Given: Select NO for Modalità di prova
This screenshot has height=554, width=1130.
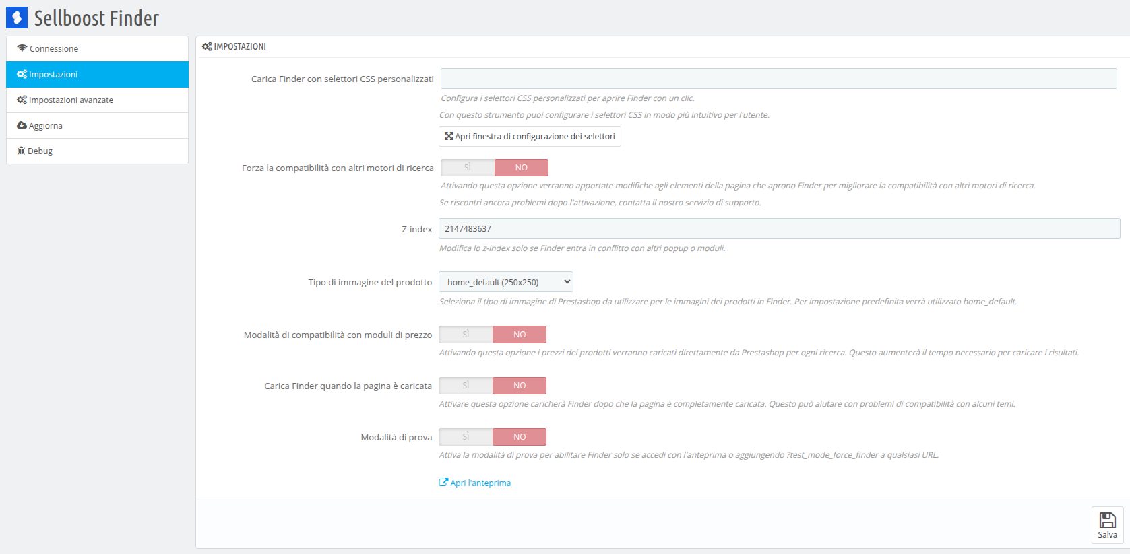Looking at the screenshot, I should point(520,437).
